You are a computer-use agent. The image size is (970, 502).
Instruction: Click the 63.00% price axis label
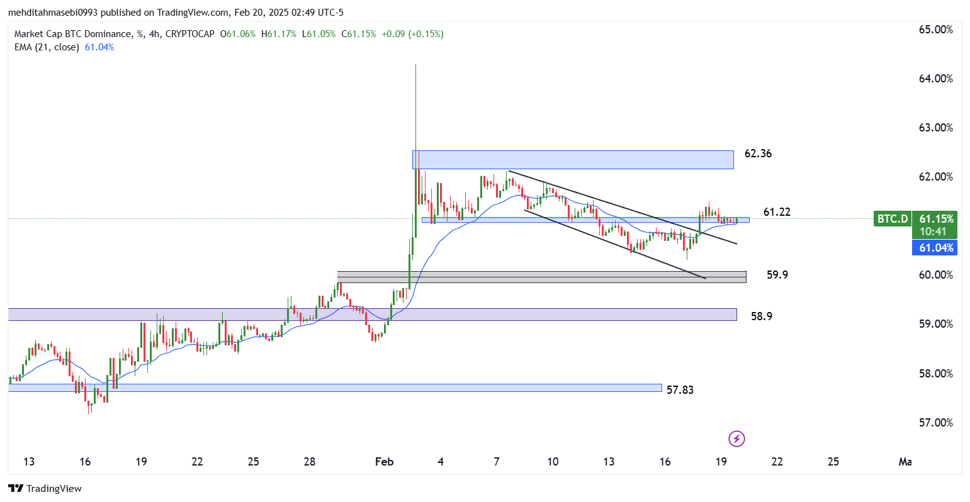click(x=936, y=128)
